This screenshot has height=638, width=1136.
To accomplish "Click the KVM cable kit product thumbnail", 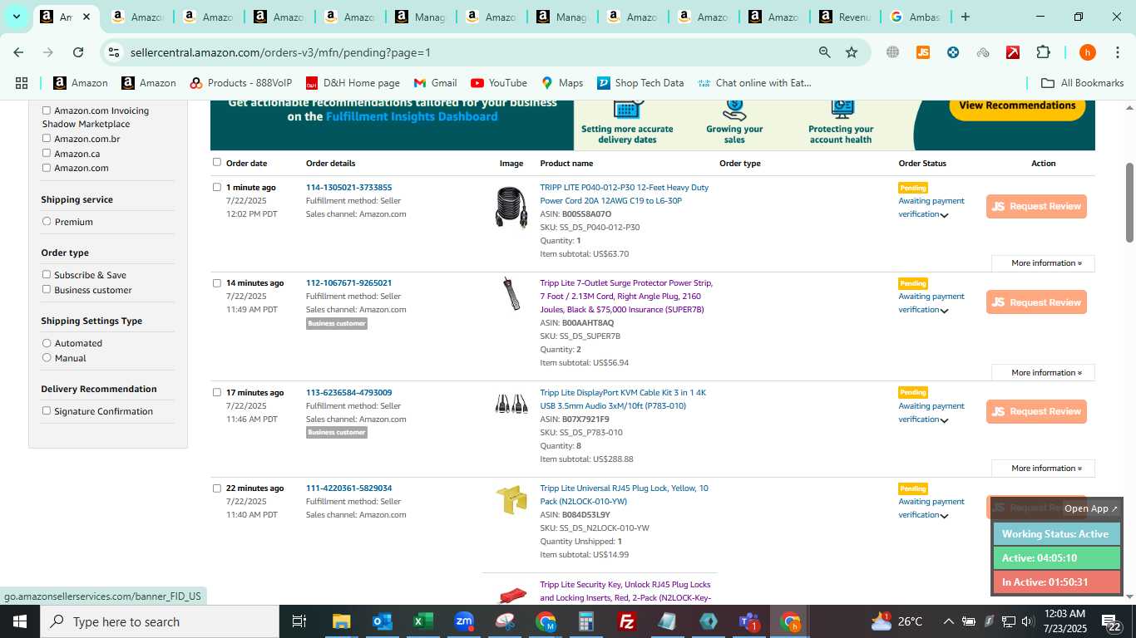I will click(x=511, y=404).
